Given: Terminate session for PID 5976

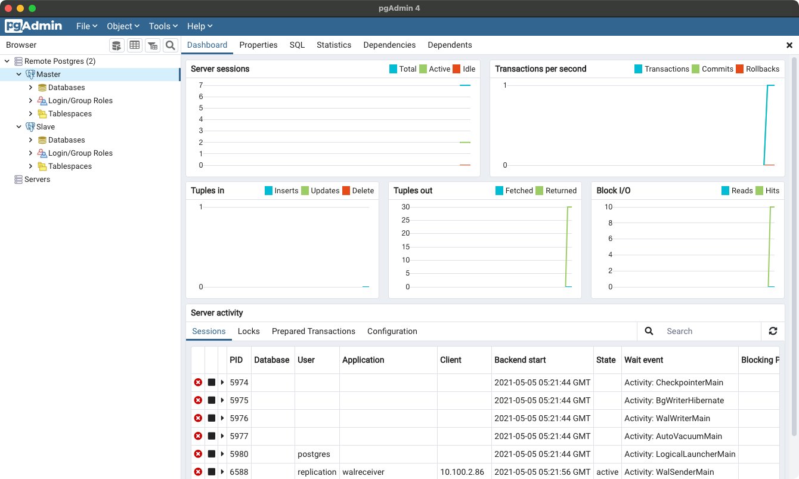Looking at the screenshot, I should pyautogui.click(x=198, y=418).
